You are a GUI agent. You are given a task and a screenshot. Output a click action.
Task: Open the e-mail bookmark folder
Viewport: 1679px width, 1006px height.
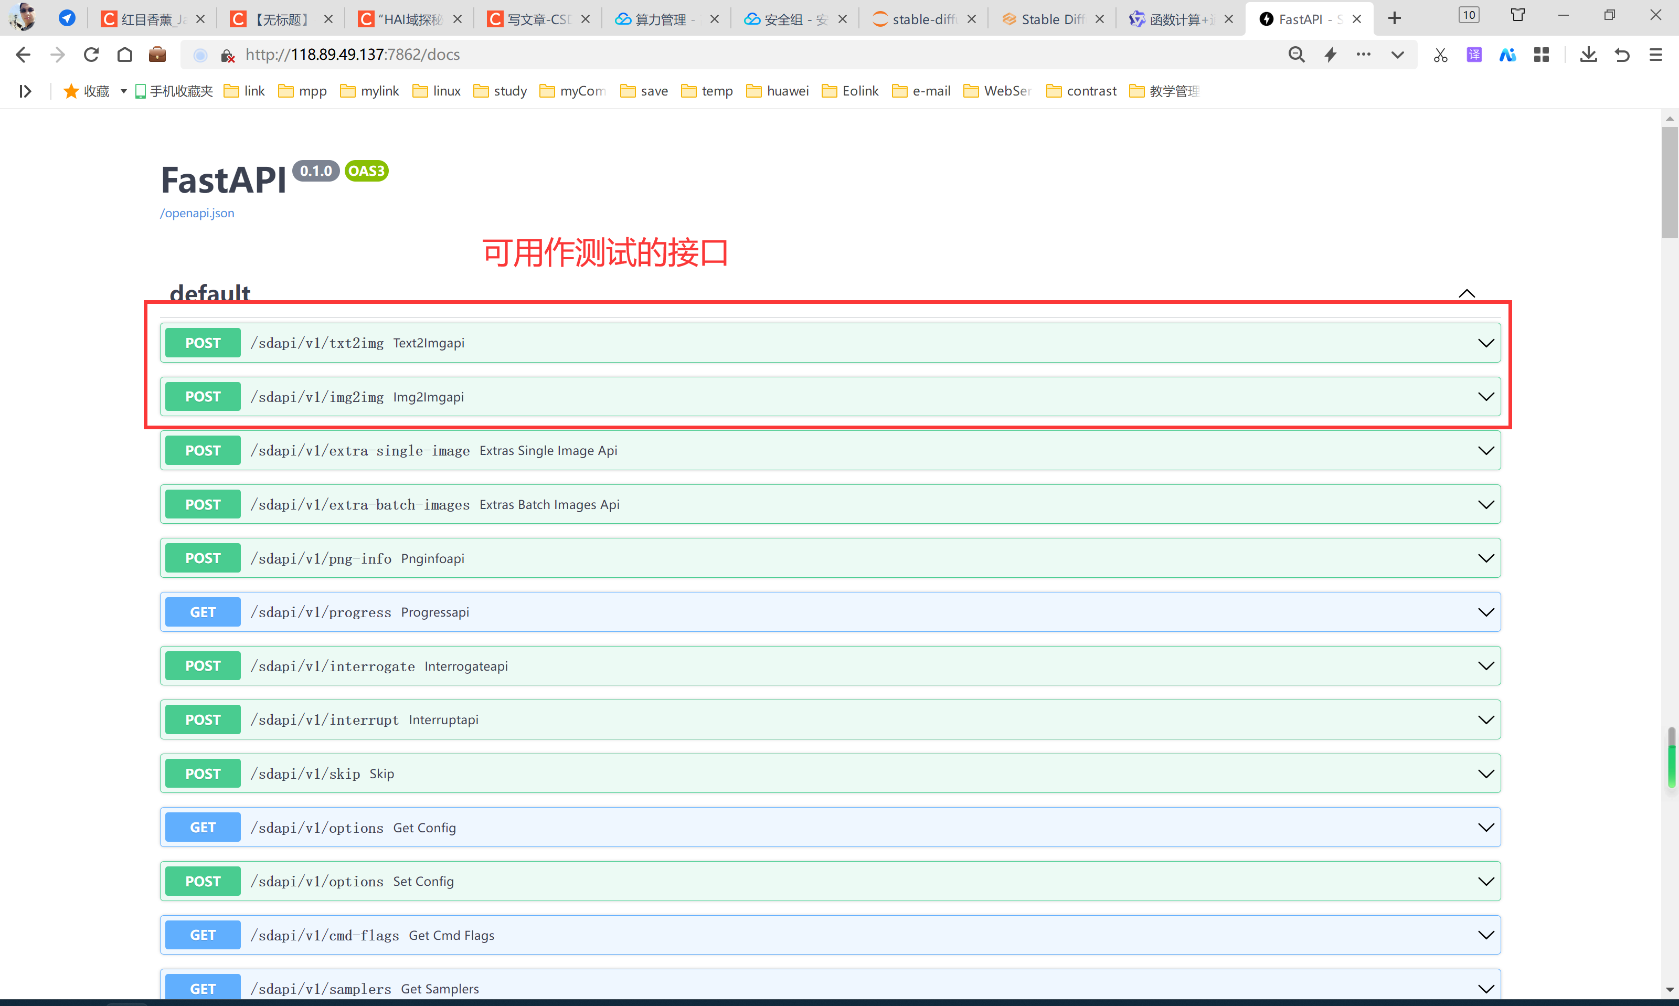pos(921,91)
